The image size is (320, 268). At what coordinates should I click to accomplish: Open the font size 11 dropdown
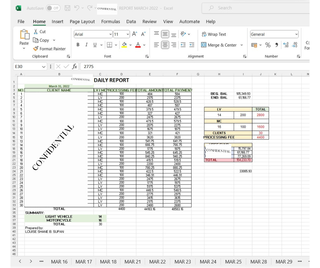(x=128, y=34)
